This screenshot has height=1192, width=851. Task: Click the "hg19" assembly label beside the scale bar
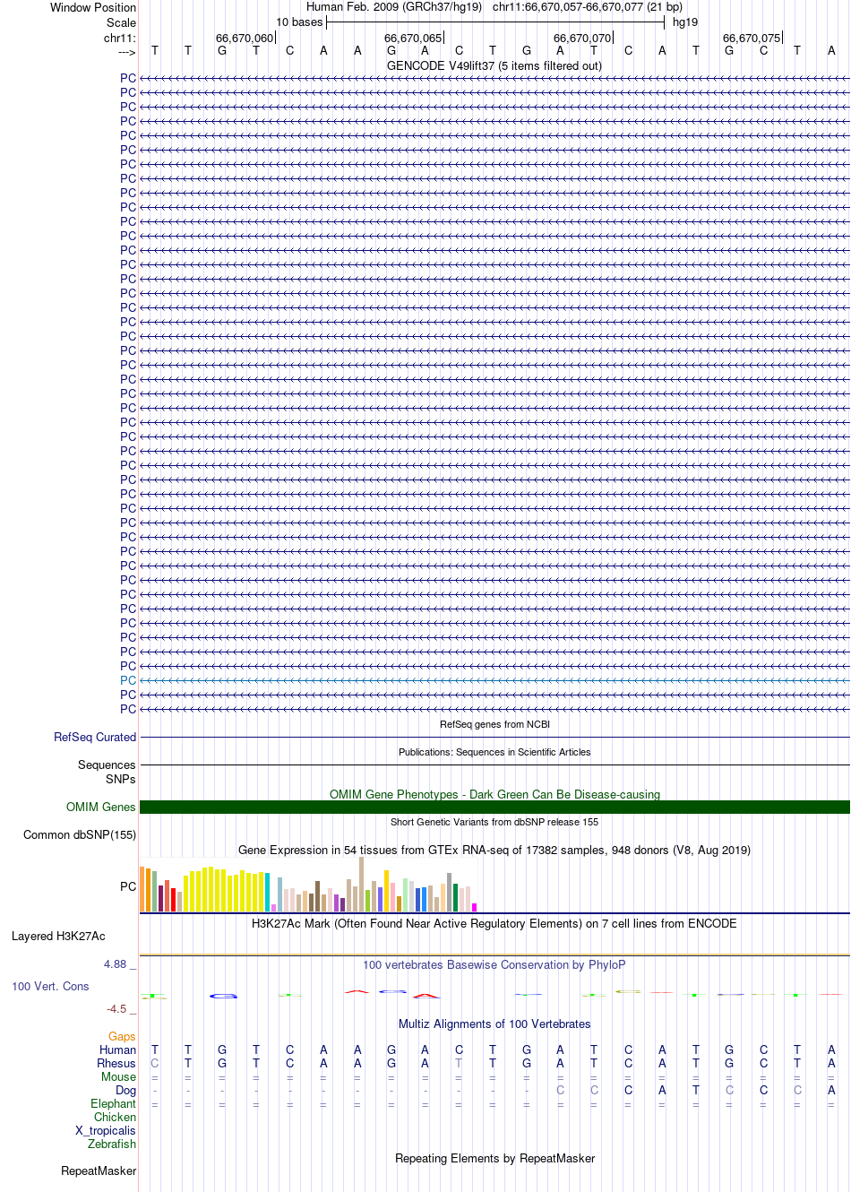click(x=685, y=22)
